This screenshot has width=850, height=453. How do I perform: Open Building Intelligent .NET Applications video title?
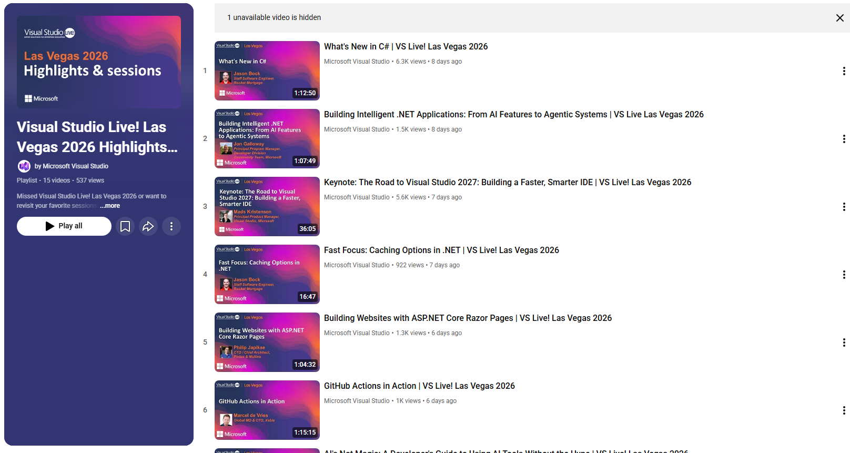click(x=514, y=115)
